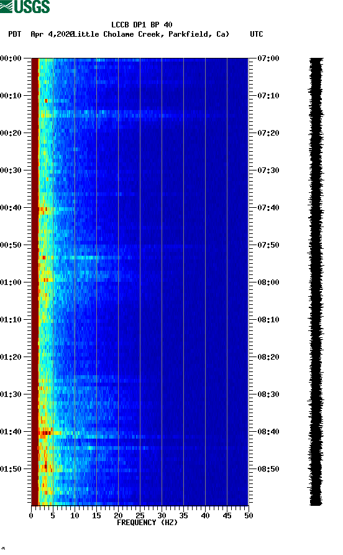Click the 40 Hz frequency tick label

point(205,516)
